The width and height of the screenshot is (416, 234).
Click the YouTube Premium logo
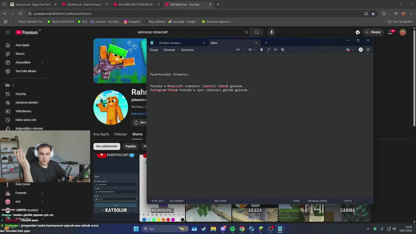27,32
